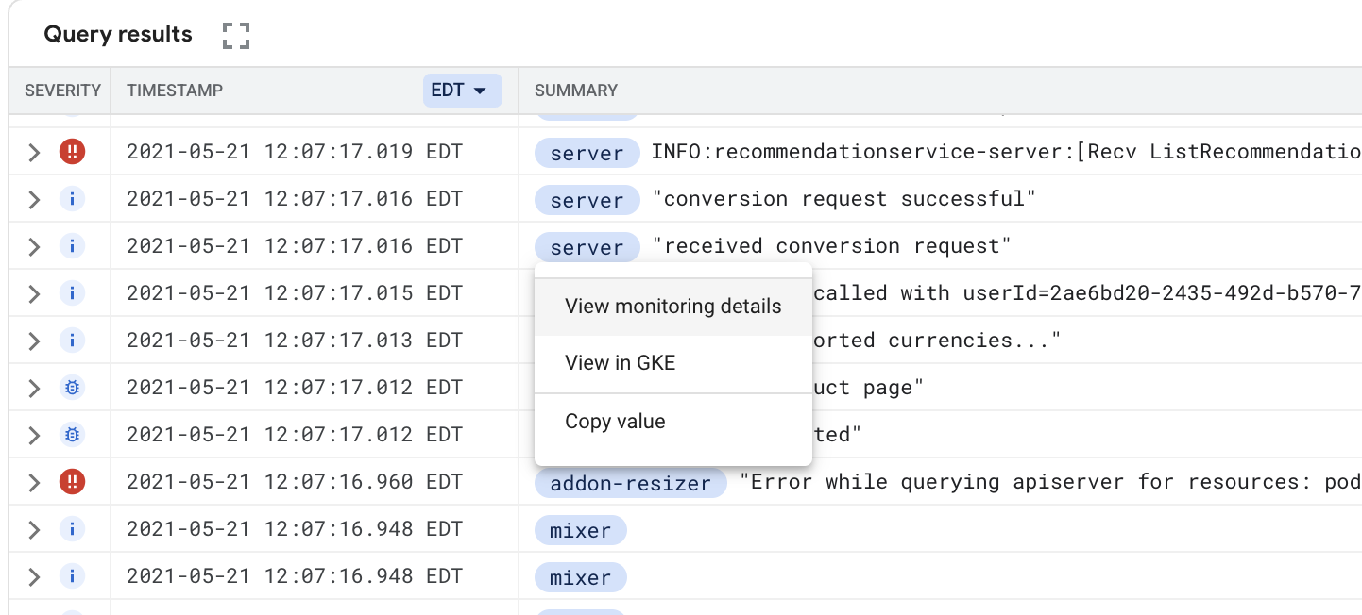Expand the addon-resizer error log entry
The image size is (1362, 615).
coord(33,481)
